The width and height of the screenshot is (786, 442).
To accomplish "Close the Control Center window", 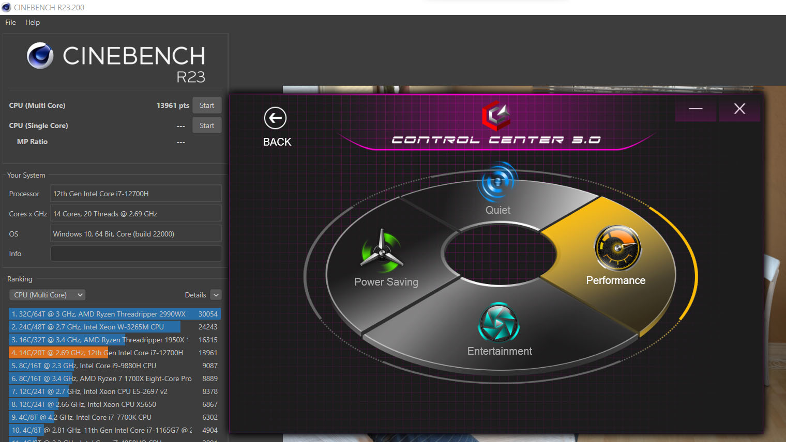I will pos(739,108).
